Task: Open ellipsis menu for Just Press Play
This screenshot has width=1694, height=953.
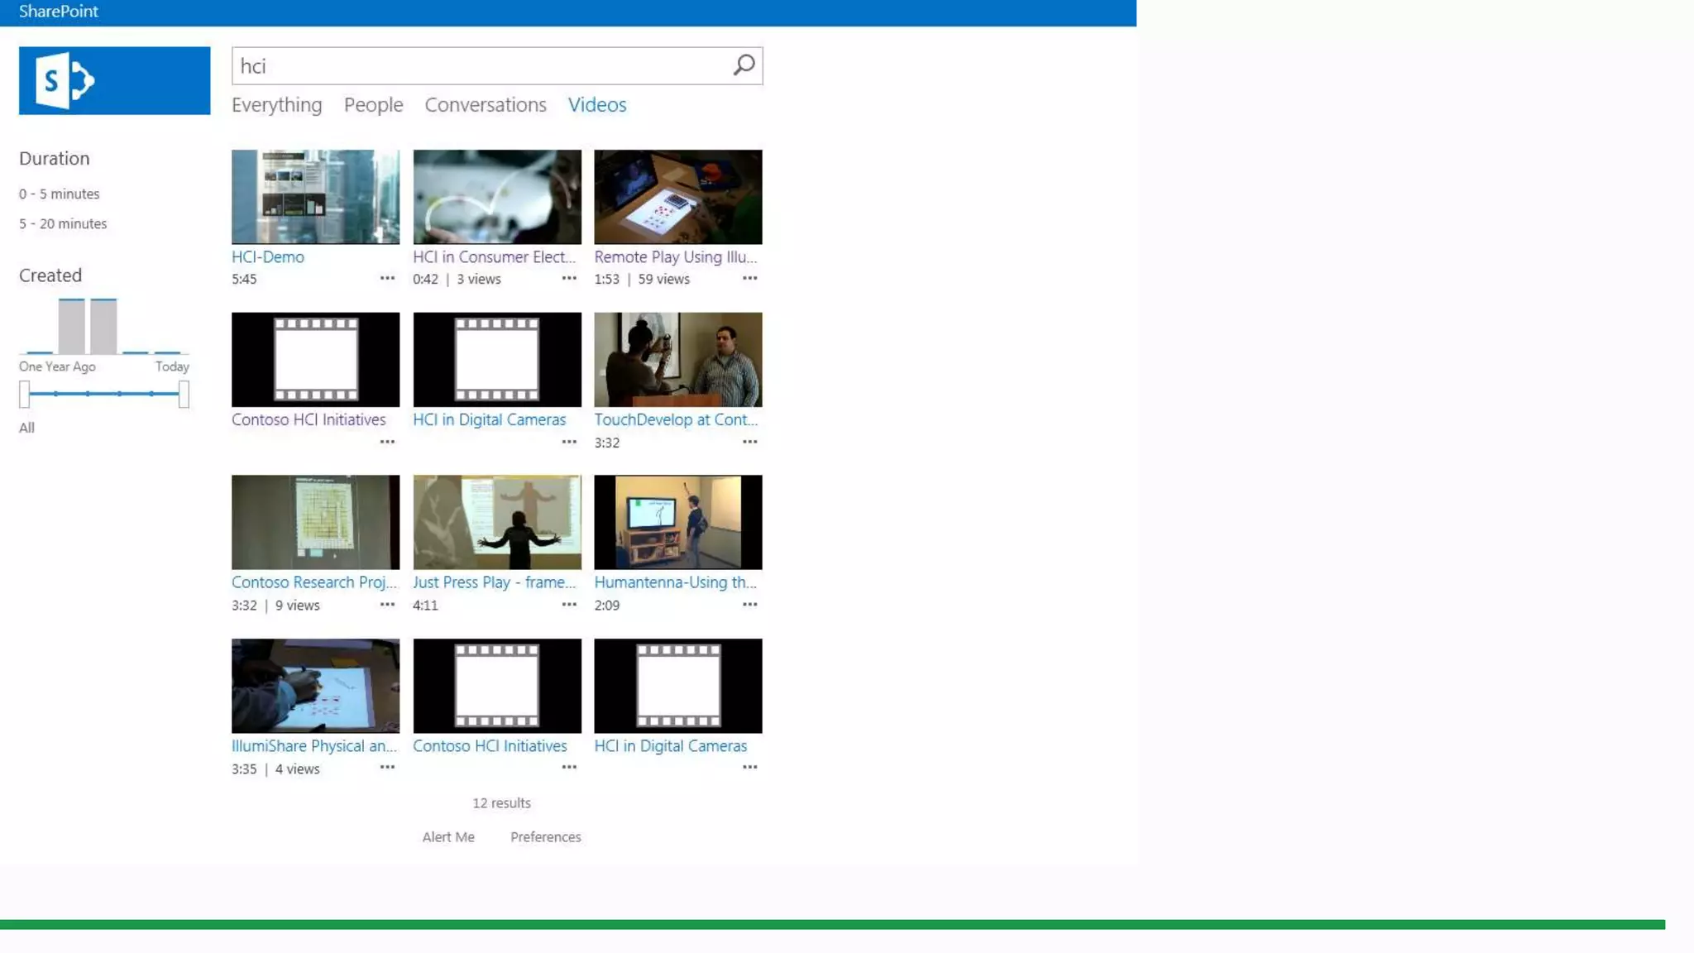Action: (569, 605)
